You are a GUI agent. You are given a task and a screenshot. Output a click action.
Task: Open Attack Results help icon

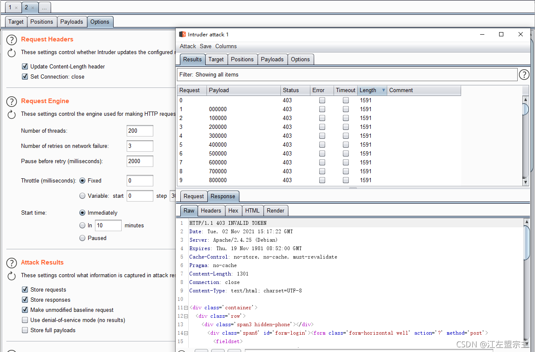coord(11,263)
